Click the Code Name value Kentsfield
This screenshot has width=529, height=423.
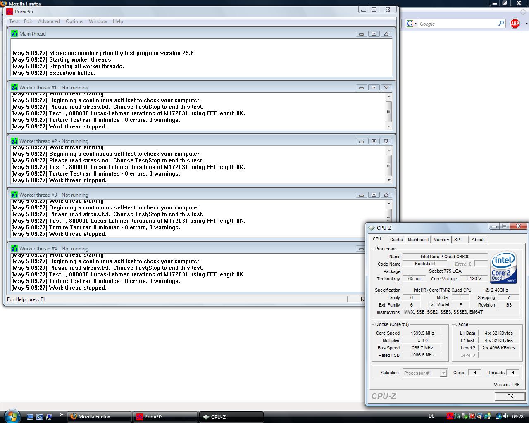click(425, 264)
